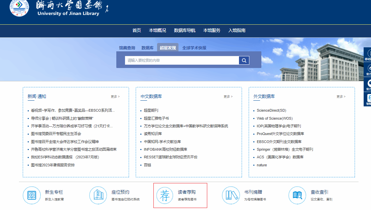
Task: Open the 中国知网-学术文献总库 database link
Action: (x=162, y=142)
